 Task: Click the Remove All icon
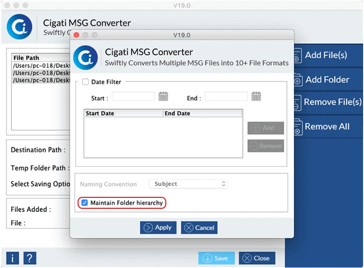pyautogui.click(x=298, y=127)
